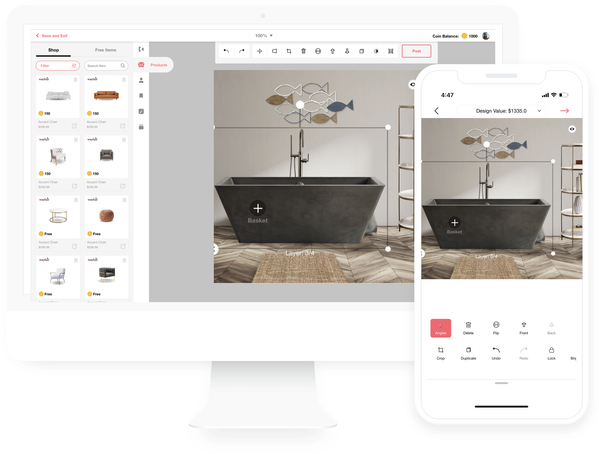
Task: Switch to Shop tab in left panel
Action: pyautogui.click(x=53, y=50)
